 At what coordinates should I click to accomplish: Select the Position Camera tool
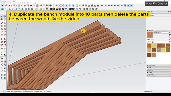[x=2, y=68]
